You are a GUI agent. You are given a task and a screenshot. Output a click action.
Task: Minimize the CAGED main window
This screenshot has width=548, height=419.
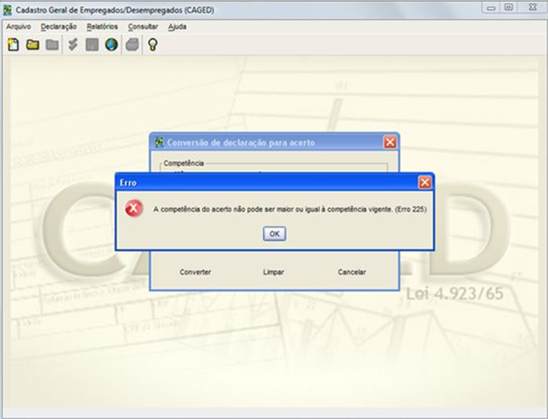click(491, 8)
